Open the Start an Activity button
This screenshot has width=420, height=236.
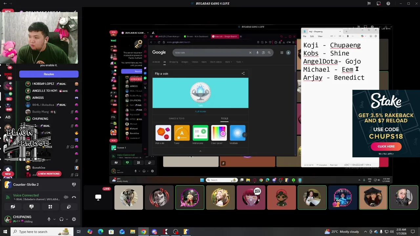[x=50, y=207]
